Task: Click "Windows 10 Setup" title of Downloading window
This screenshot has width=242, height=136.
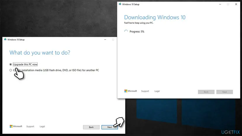Action: pos(131,4)
